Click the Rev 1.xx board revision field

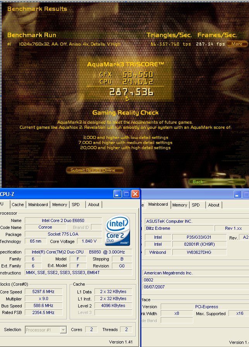click(232, 228)
